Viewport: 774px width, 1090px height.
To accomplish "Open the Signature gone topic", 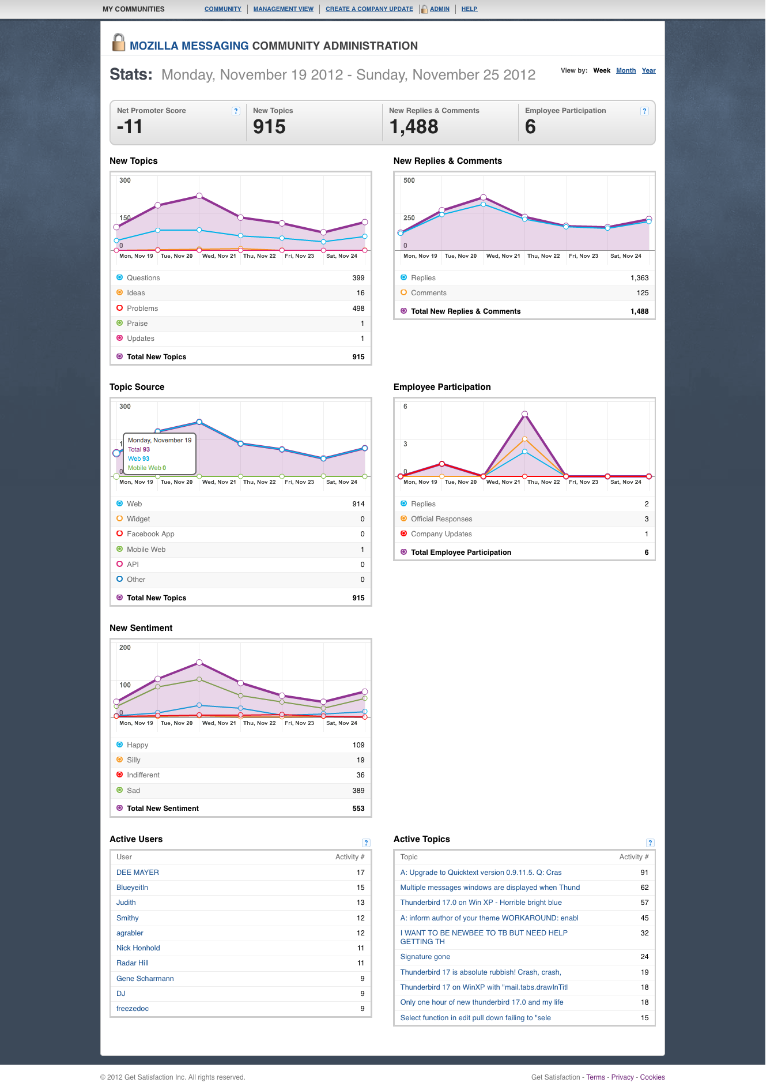I will coord(425,957).
